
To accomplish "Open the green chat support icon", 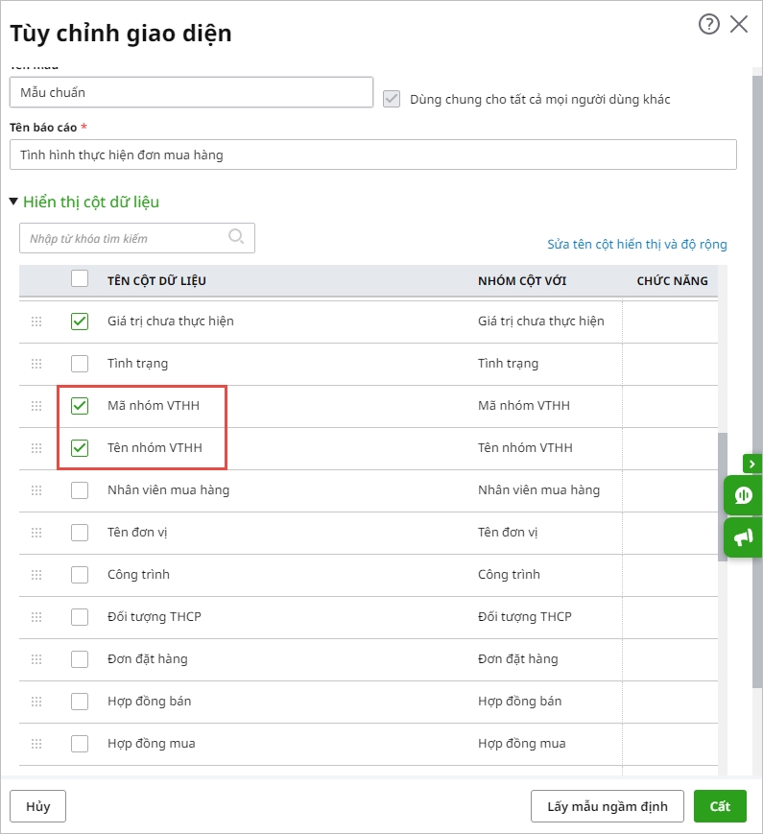I will tap(743, 495).
